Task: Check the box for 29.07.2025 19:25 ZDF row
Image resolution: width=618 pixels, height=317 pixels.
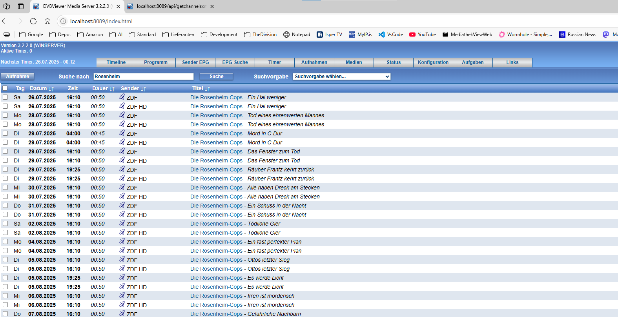Action: [5, 169]
